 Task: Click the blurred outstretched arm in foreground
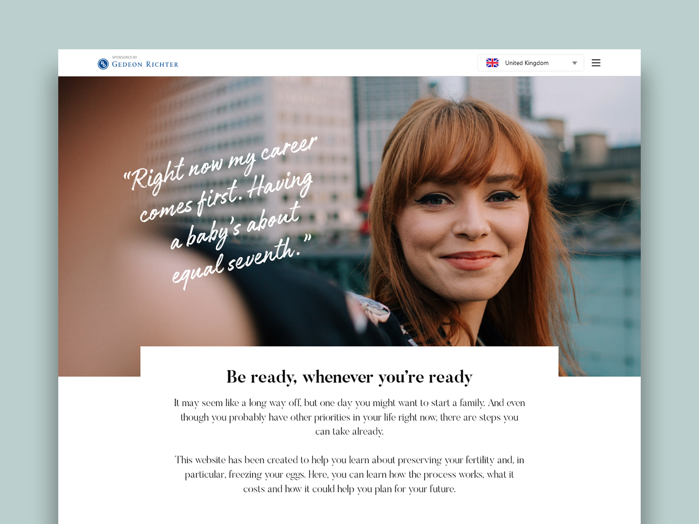(x=155, y=272)
